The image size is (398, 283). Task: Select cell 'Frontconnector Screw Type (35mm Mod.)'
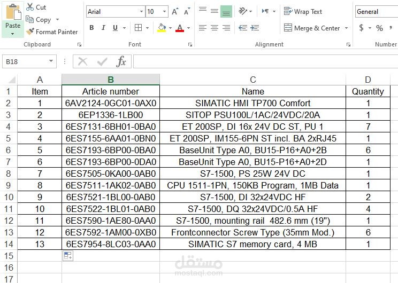253,232
